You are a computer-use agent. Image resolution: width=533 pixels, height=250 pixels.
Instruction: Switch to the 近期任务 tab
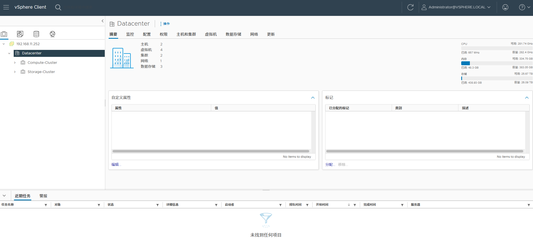tap(23, 196)
